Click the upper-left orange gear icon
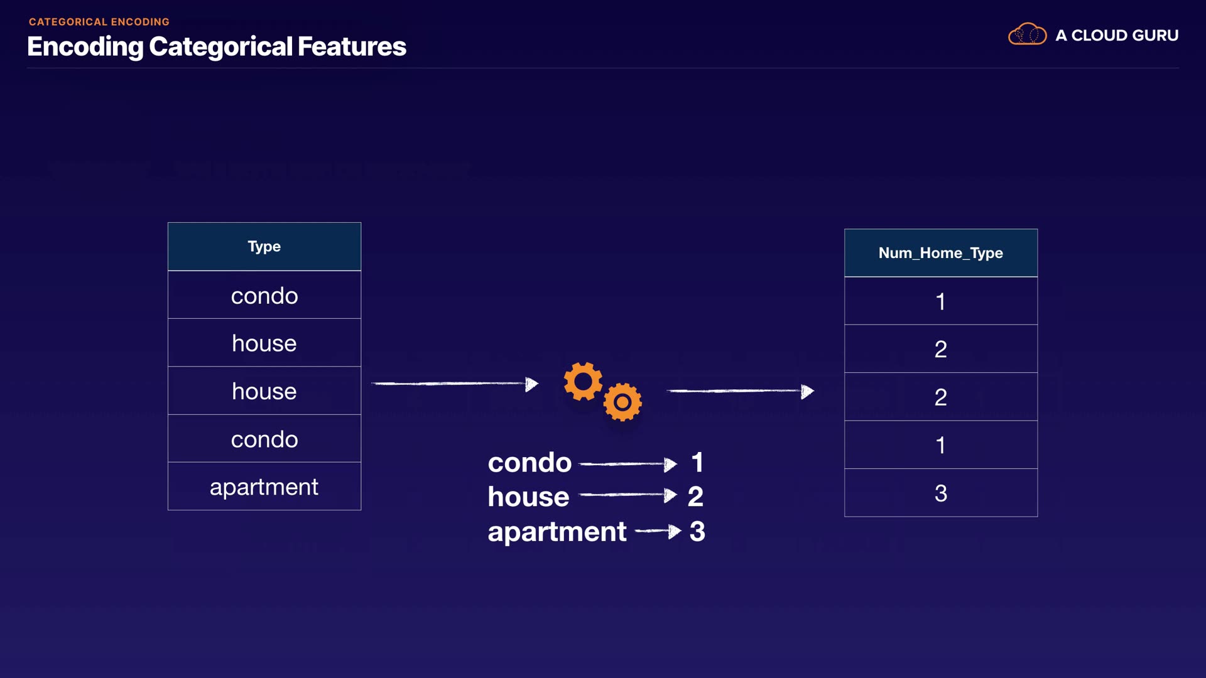This screenshot has height=678, width=1206. point(583,381)
